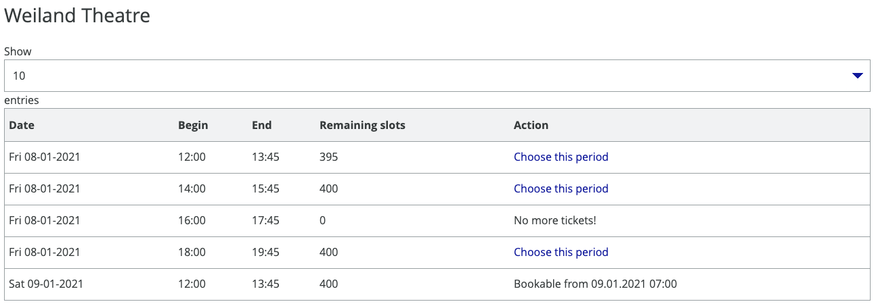Sort by the Date column header
This screenshot has width=876, height=306.
(x=22, y=125)
